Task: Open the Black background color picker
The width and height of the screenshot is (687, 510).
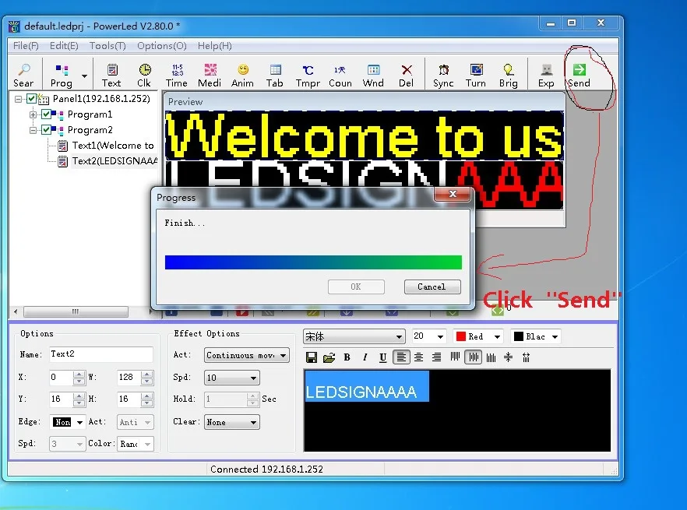Action: (536, 336)
